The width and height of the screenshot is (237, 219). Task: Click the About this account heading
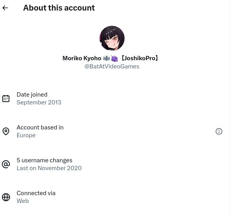(59, 8)
